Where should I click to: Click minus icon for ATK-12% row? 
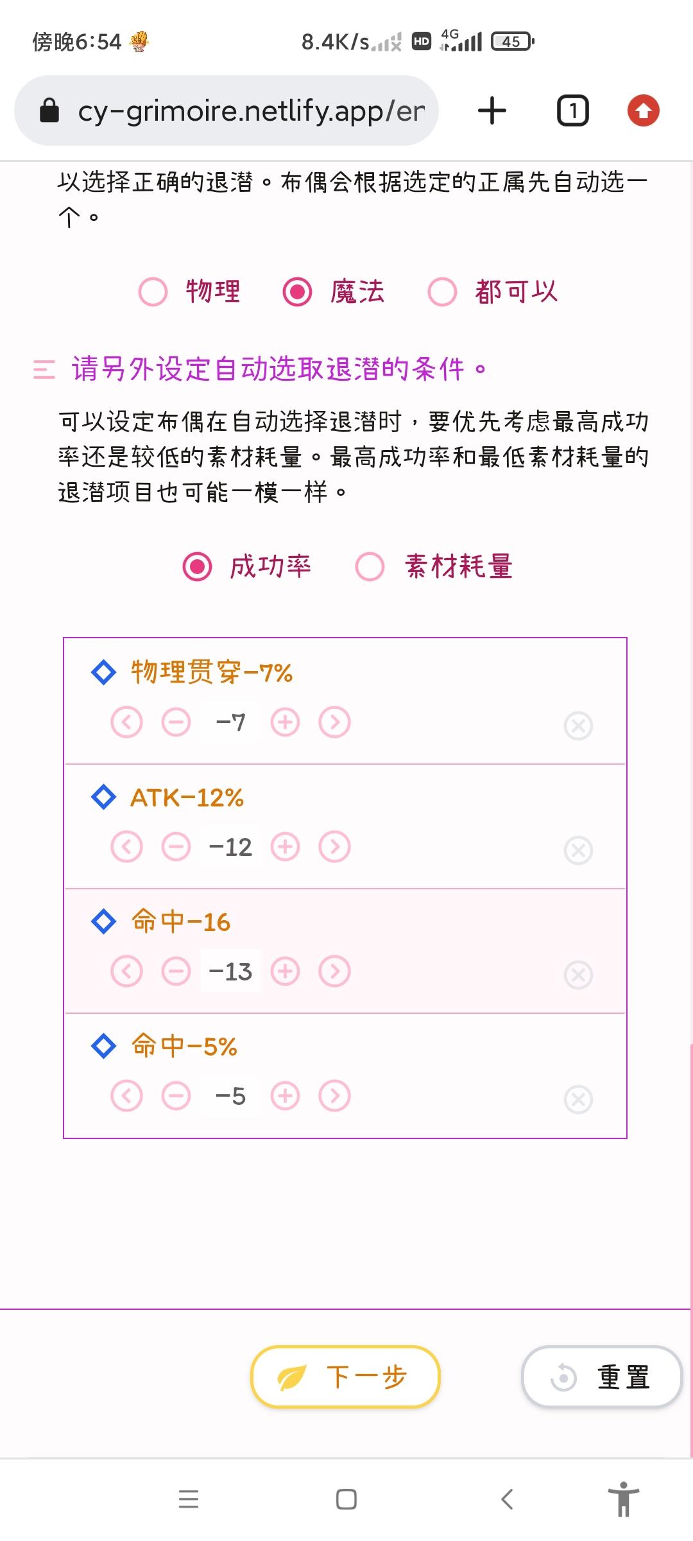176,847
